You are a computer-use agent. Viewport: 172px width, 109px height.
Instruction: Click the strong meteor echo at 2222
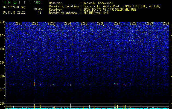[35, 84]
